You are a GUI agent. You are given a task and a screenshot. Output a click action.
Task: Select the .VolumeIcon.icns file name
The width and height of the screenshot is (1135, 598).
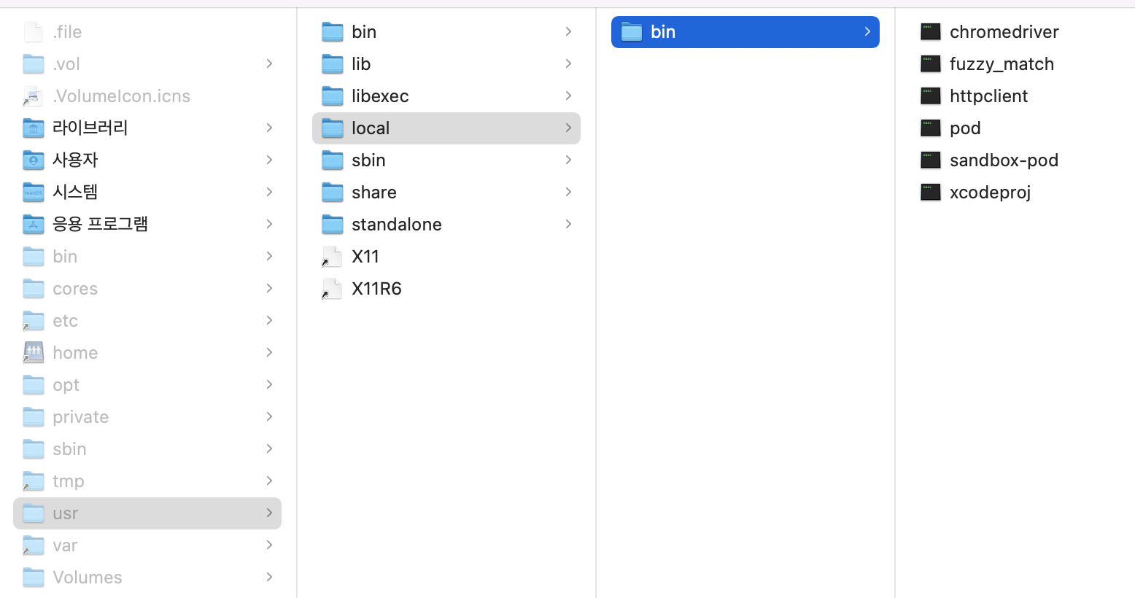click(x=121, y=96)
